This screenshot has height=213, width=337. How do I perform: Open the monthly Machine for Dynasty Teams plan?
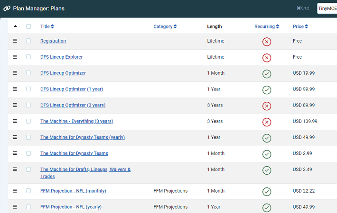click(74, 153)
